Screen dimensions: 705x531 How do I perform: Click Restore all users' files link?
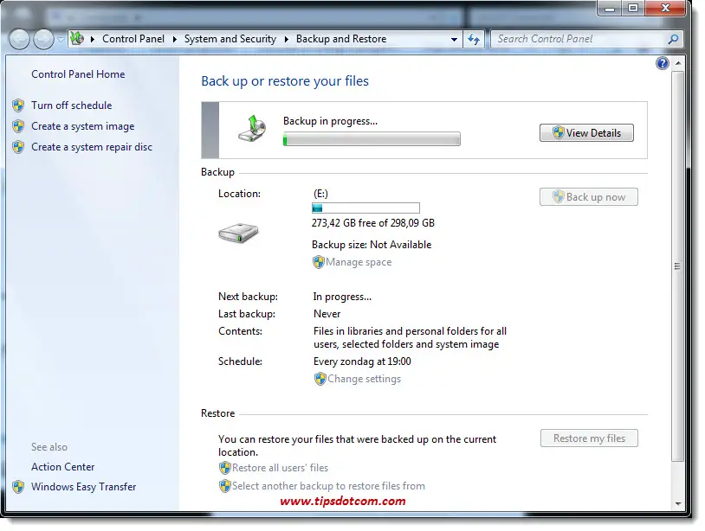[280, 468]
